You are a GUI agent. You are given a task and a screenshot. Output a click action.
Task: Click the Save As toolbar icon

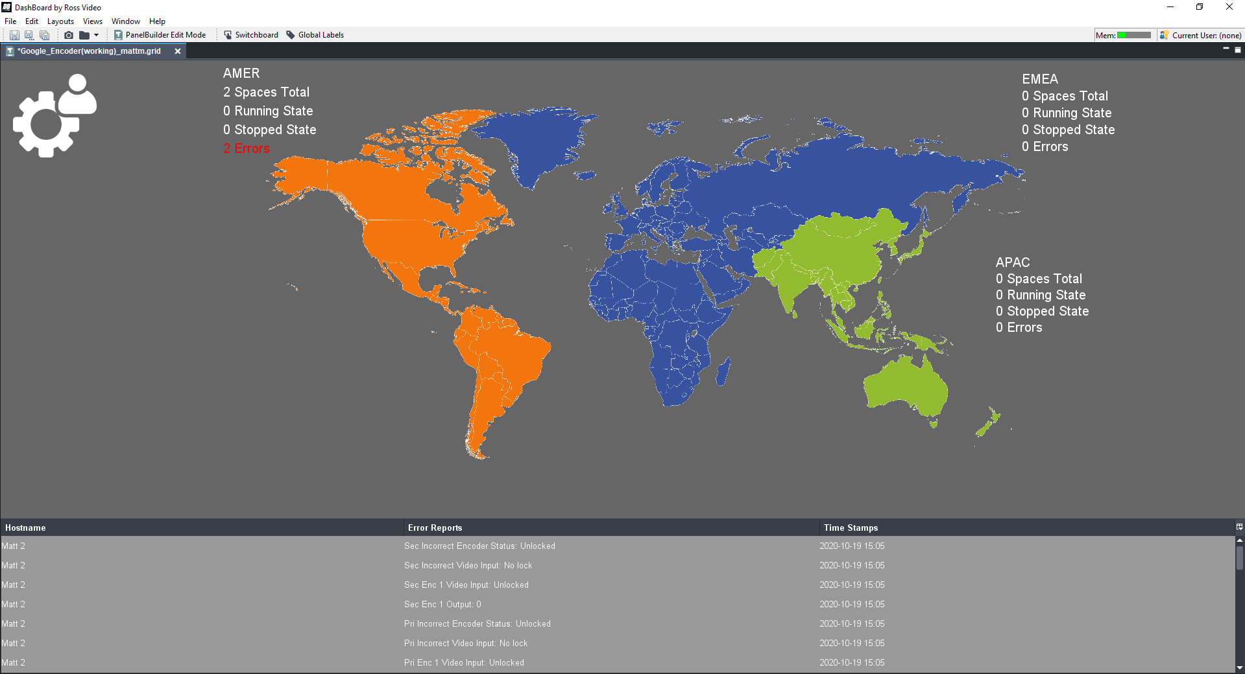coord(29,35)
